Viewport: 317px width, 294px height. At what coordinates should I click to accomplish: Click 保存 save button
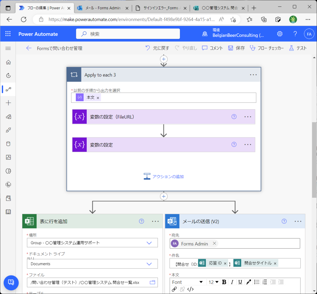tap(236, 48)
